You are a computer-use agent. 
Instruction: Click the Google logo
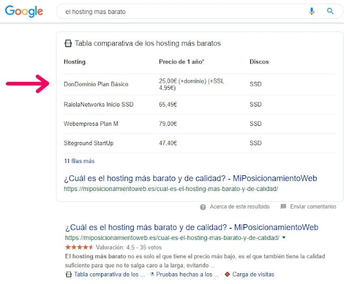point(25,11)
